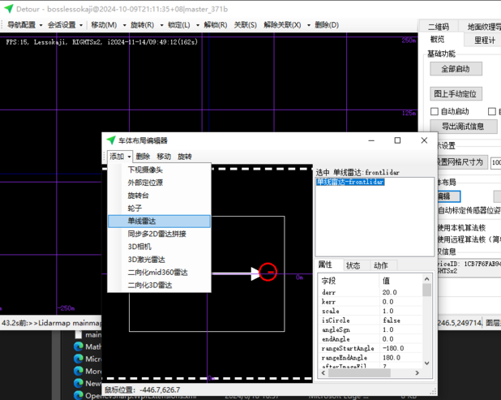Click scroll-up arrow of the property list
The image size is (501, 400).
click(x=426, y=280)
